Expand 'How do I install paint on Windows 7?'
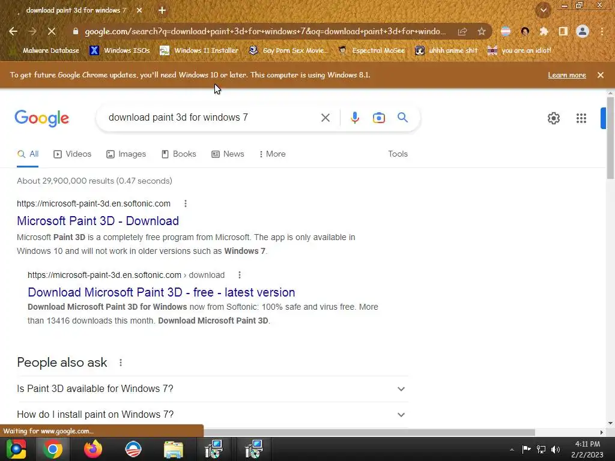 [x=212, y=415]
